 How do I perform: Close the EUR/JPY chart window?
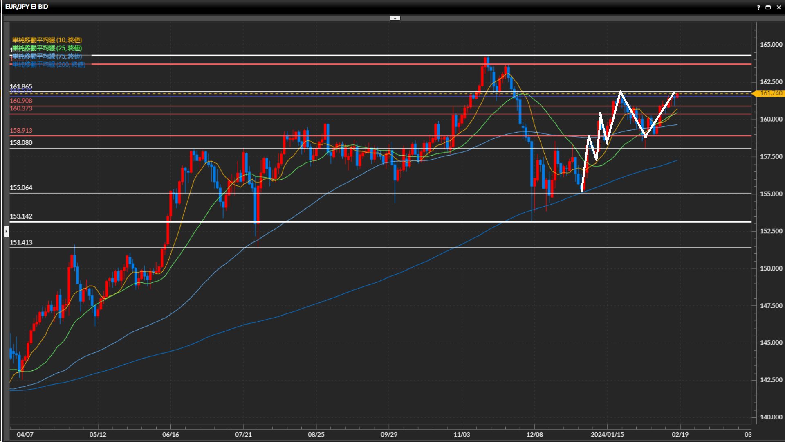point(778,7)
